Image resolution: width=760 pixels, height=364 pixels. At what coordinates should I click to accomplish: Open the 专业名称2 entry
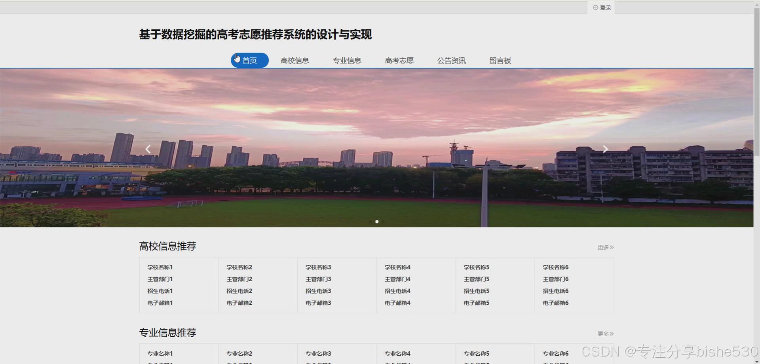click(239, 354)
